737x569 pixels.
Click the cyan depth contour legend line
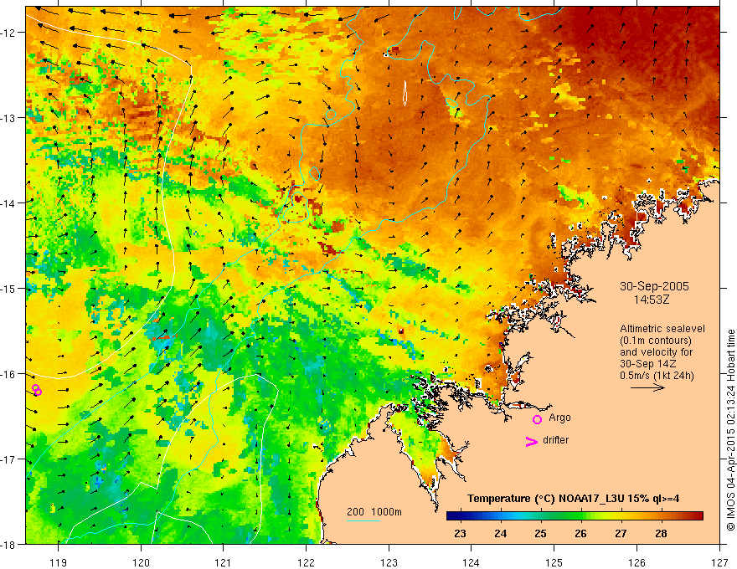pyautogui.click(x=363, y=520)
